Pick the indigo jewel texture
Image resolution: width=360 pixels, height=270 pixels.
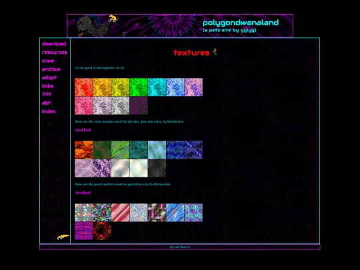click(x=193, y=150)
